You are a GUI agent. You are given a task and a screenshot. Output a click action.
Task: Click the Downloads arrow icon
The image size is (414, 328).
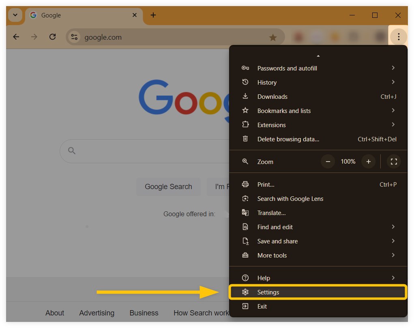tap(245, 96)
